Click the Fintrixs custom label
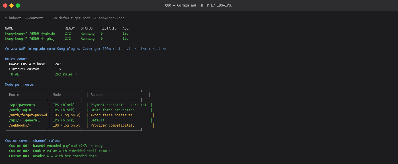398x164 pixels. (25, 69)
